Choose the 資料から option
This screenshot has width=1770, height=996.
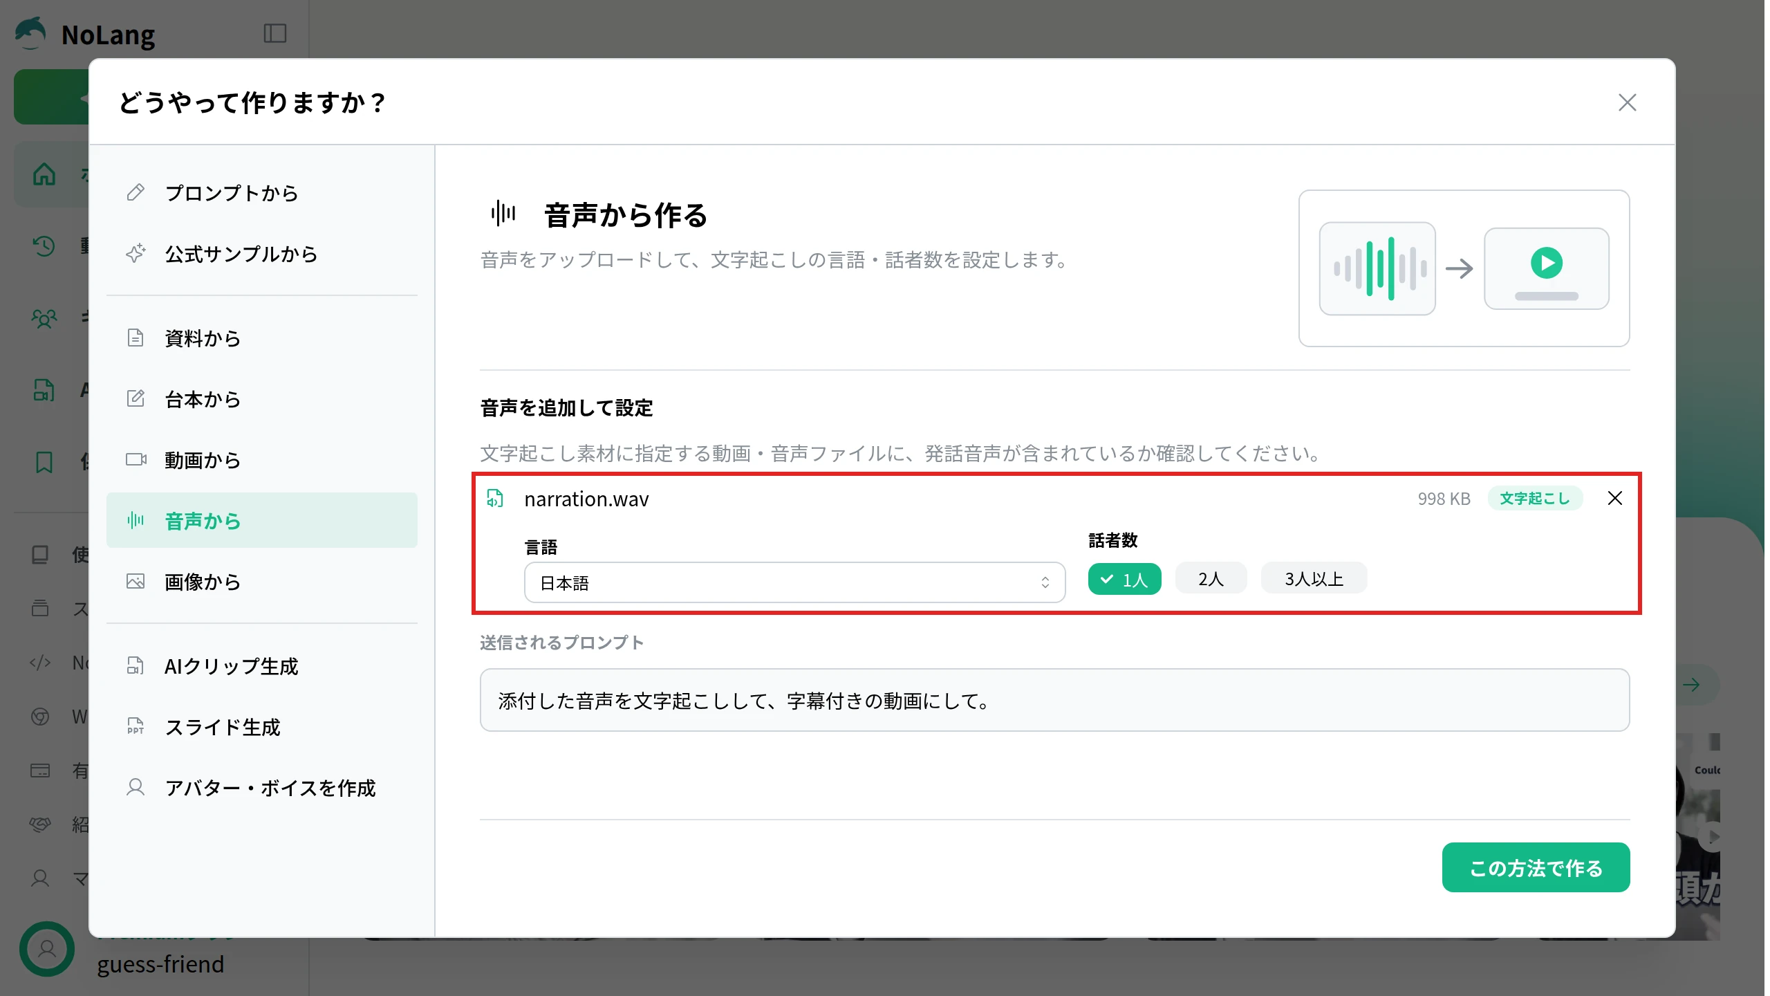coord(261,338)
